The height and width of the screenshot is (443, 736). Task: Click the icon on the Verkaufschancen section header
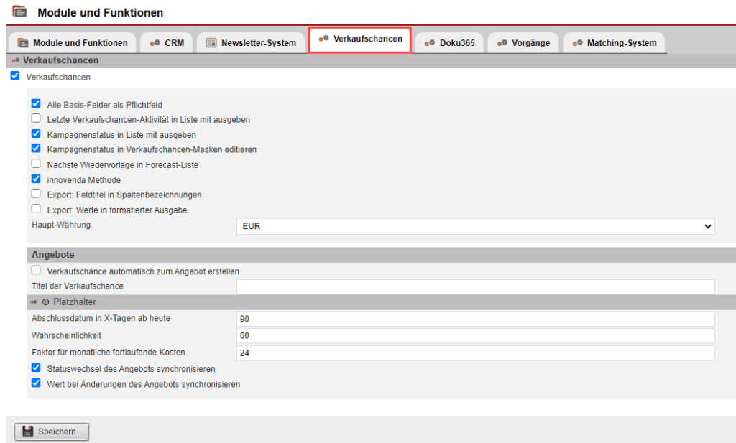(x=15, y=60)
